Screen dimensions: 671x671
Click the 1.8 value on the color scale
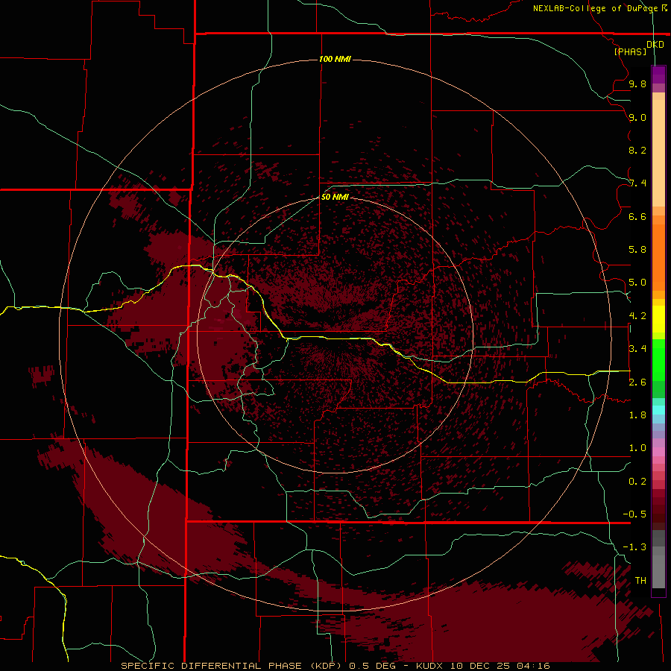point(637,415)
